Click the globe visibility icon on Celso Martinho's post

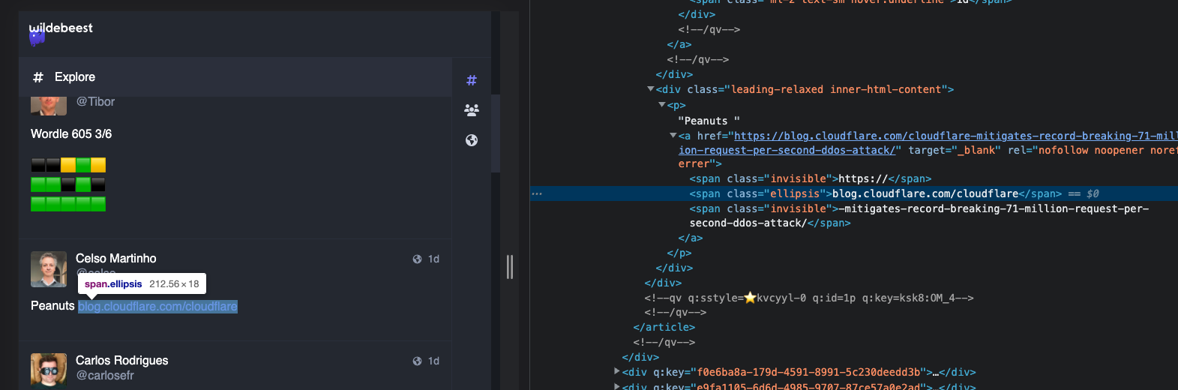click(x=417, y=259)
